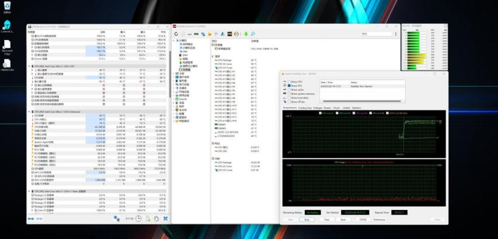Screen dimensions: 498x239
Task: Click the green circular sensor icon in AIDA64 toolbar
Action: click(x=236, y=34)
